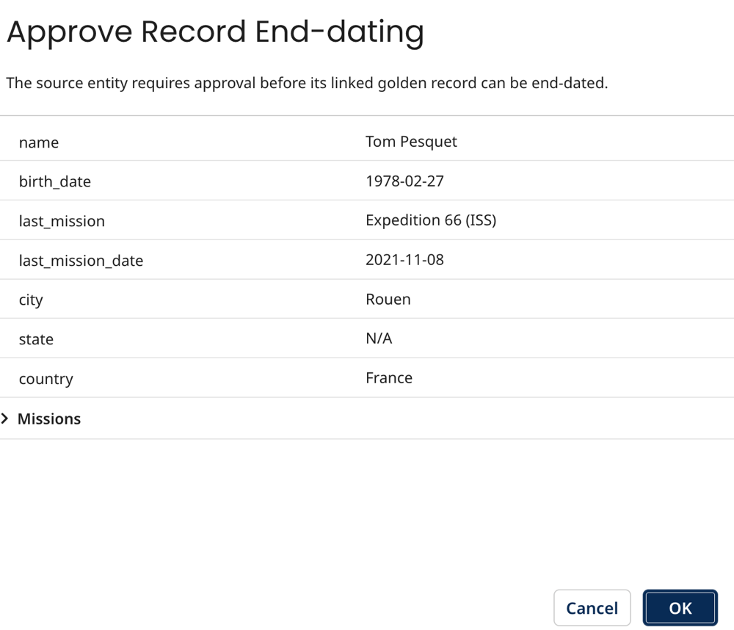Select the city value Rouen

tap(388, 299)
